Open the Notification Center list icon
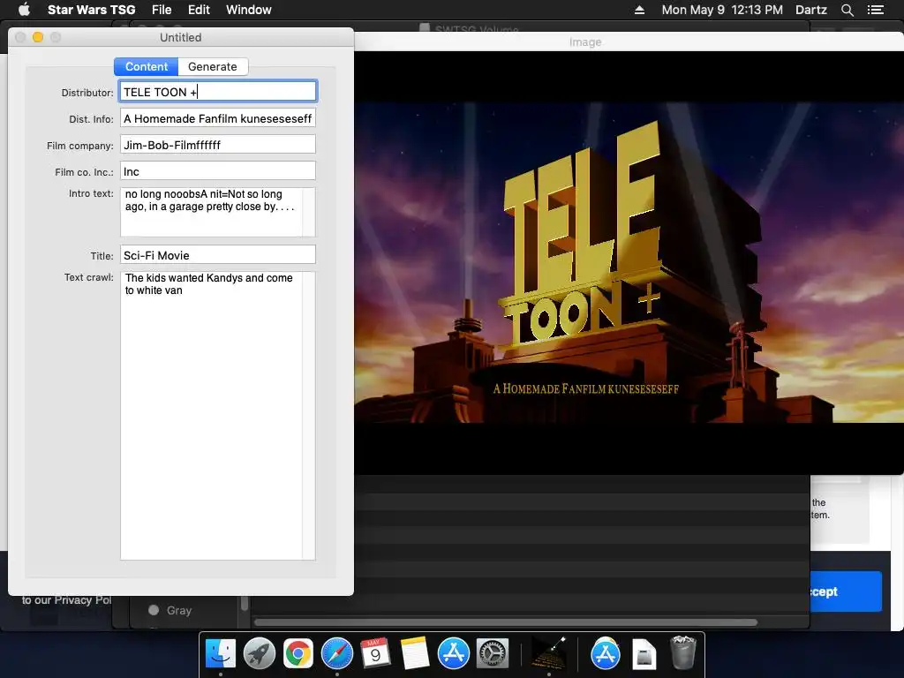Image resolution: width=904 pixels, height=678 pixels. pyautogui.click(x=876, y=10)
